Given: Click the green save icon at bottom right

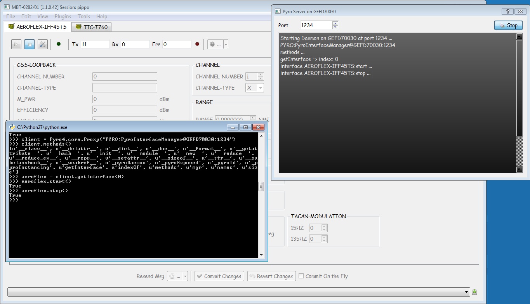Looking at the screenshot, I should (474, 292).
